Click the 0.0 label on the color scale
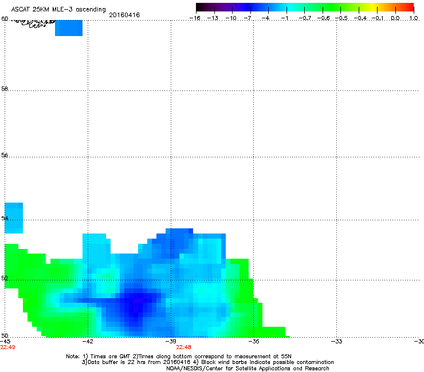424x372 pixels. (395, 18)
